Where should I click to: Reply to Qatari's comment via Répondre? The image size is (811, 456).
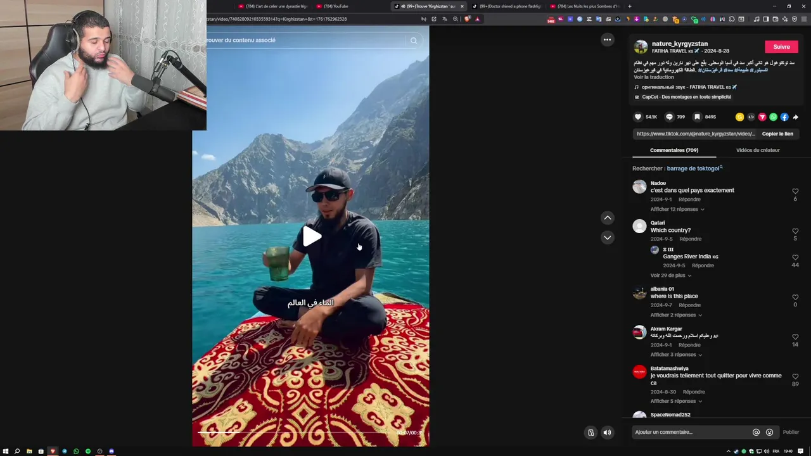(x=690, y=239)
